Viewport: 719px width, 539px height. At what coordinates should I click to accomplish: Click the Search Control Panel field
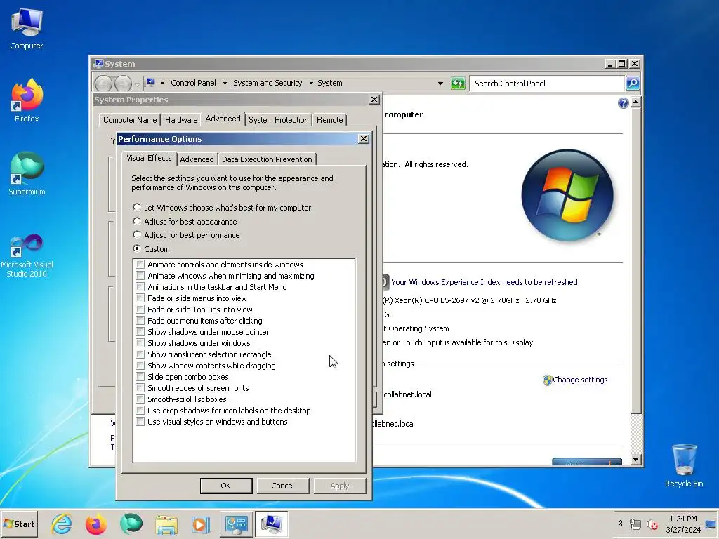point(548,84)
